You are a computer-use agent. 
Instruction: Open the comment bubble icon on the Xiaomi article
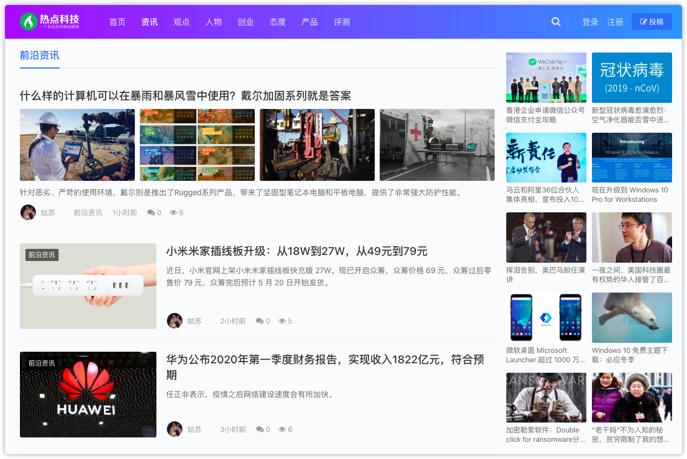pos(259,320)
